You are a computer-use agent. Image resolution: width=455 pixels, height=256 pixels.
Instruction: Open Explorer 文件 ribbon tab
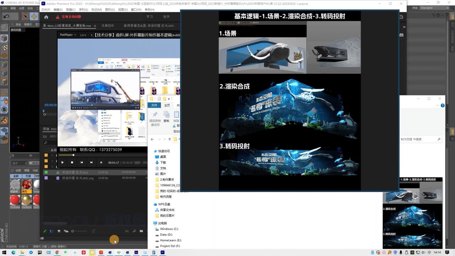click(154, 105)
